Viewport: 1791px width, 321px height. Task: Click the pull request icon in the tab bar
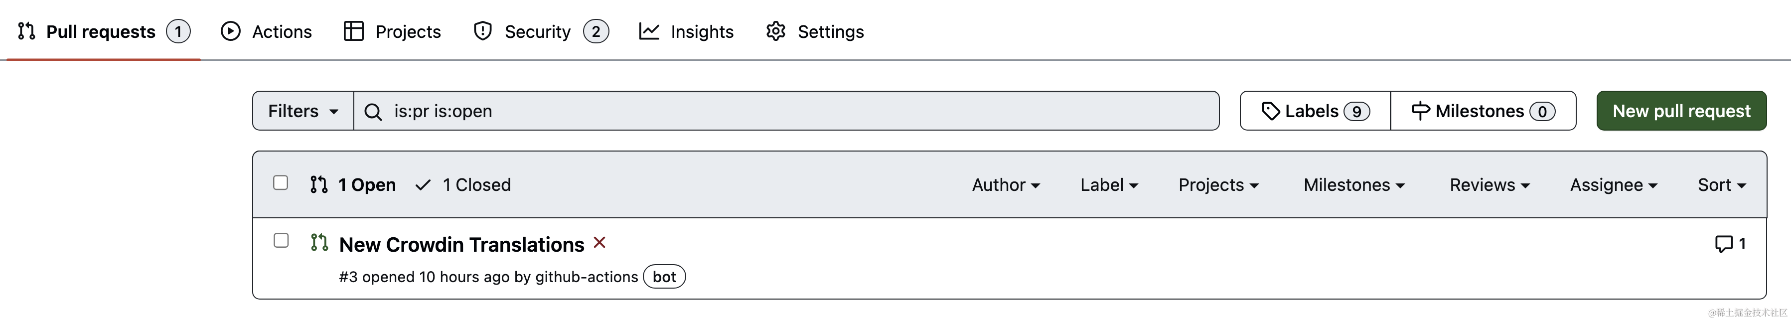click(26, 31)
